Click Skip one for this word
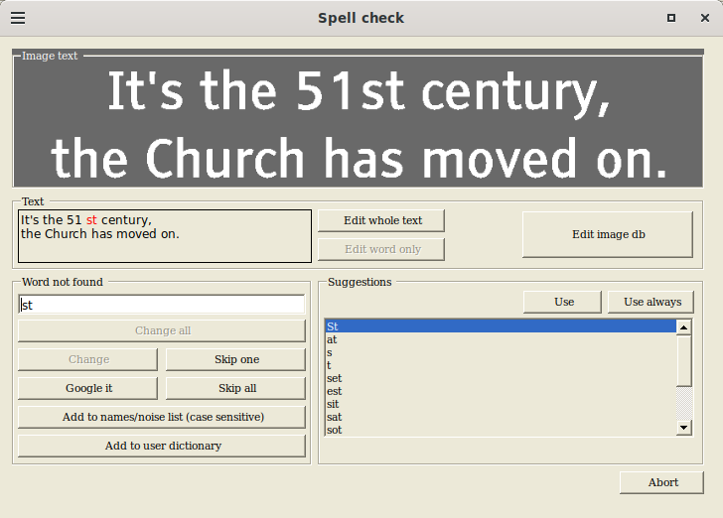Screen dimensions: 723x518 pyautogui.click(x=235, y=359)
